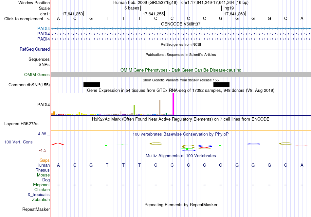311x217 pixels.
Task: Click the -4.5 PhyloP scale value
Action: 43,150
